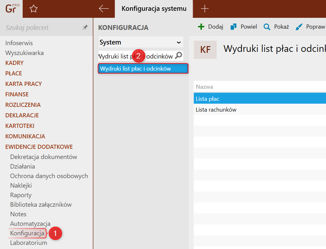Click the Gr PRO application logo
The image size is (326, 249).
(x=12, y=9)
